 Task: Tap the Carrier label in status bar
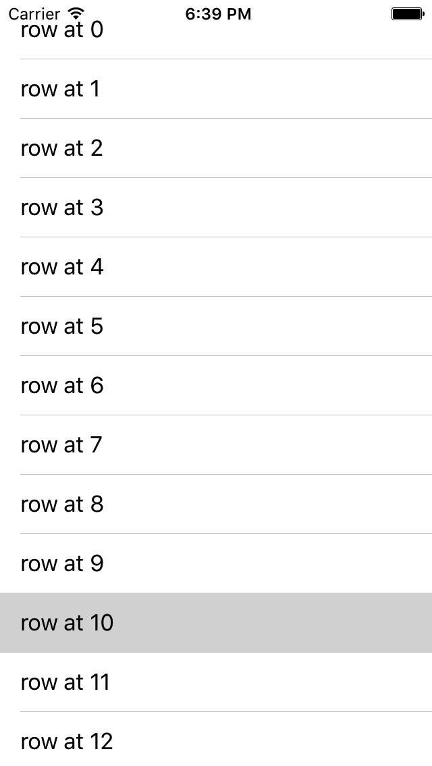pos(34,14)
